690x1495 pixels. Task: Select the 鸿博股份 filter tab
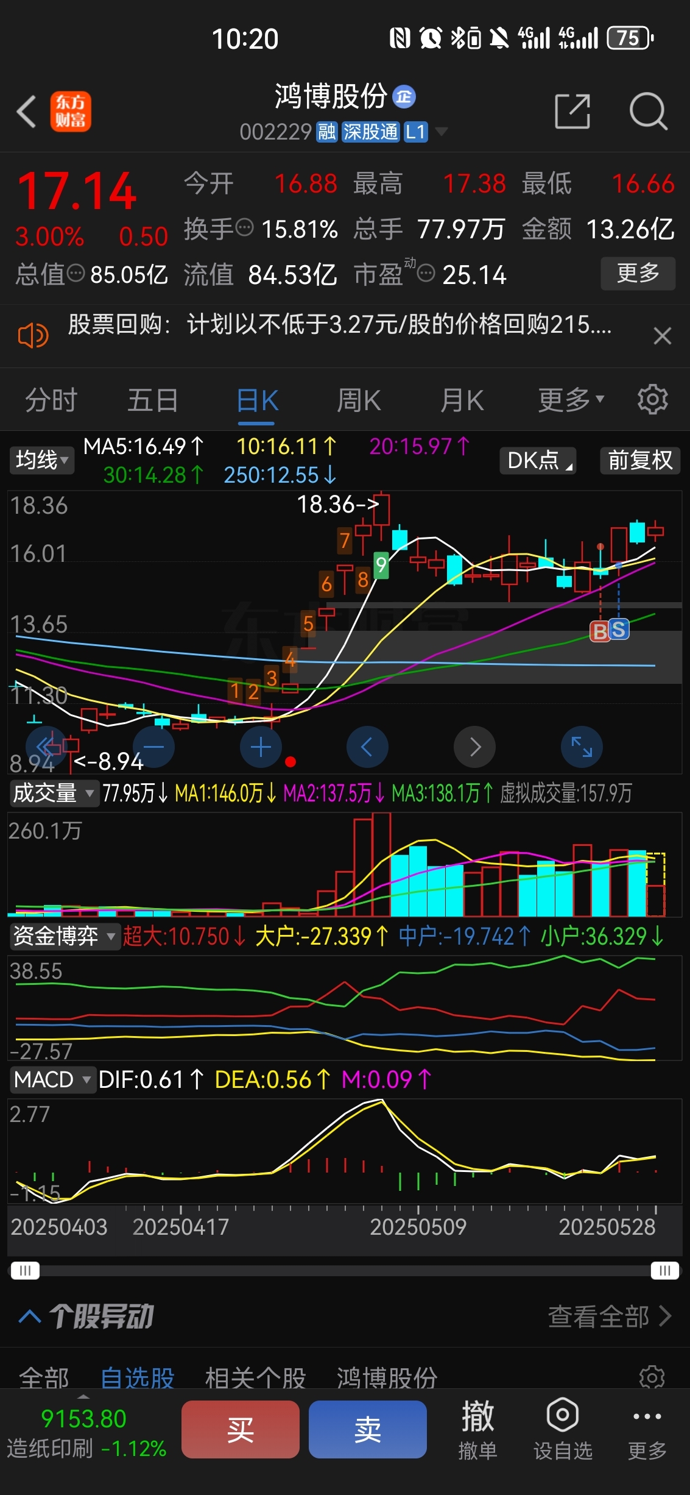click(x=387, y=1377)
